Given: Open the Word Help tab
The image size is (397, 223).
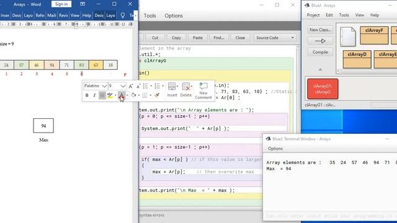Looking at the screenshot, I should click(87, 15).
